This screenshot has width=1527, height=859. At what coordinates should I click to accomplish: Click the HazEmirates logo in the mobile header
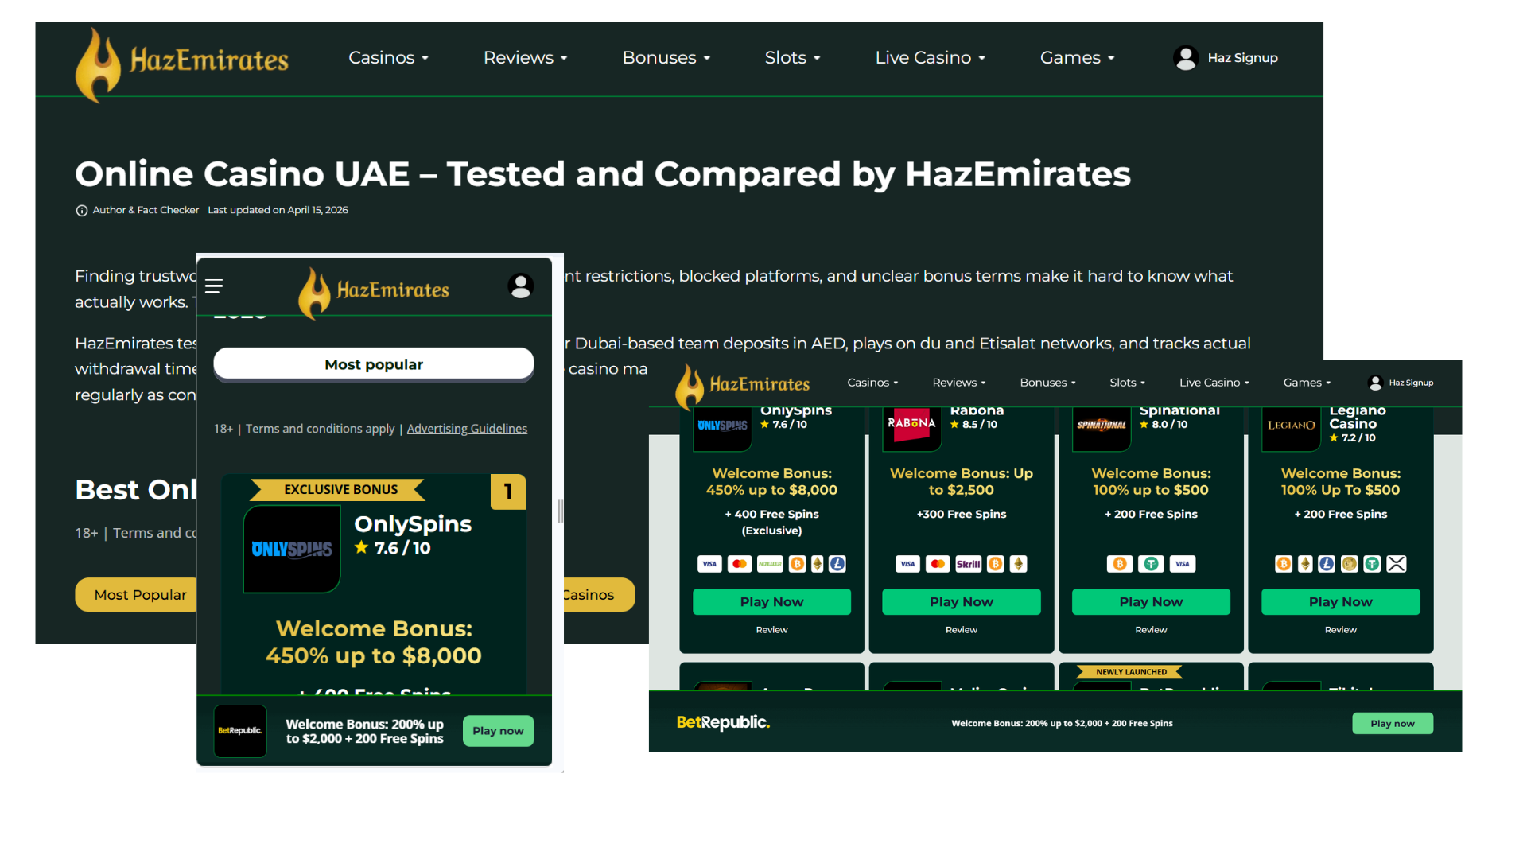coord(373,292)
